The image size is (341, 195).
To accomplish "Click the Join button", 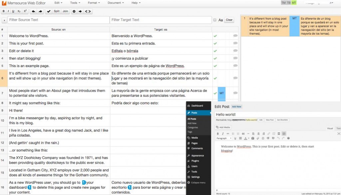I will [x=65, y=11].
